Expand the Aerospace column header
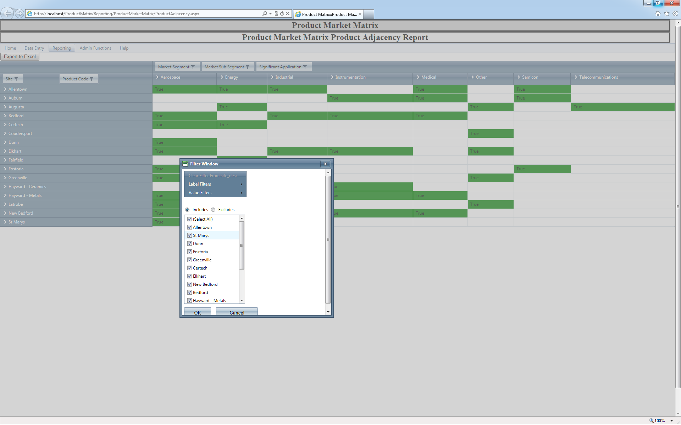 (x=157, y=77)
